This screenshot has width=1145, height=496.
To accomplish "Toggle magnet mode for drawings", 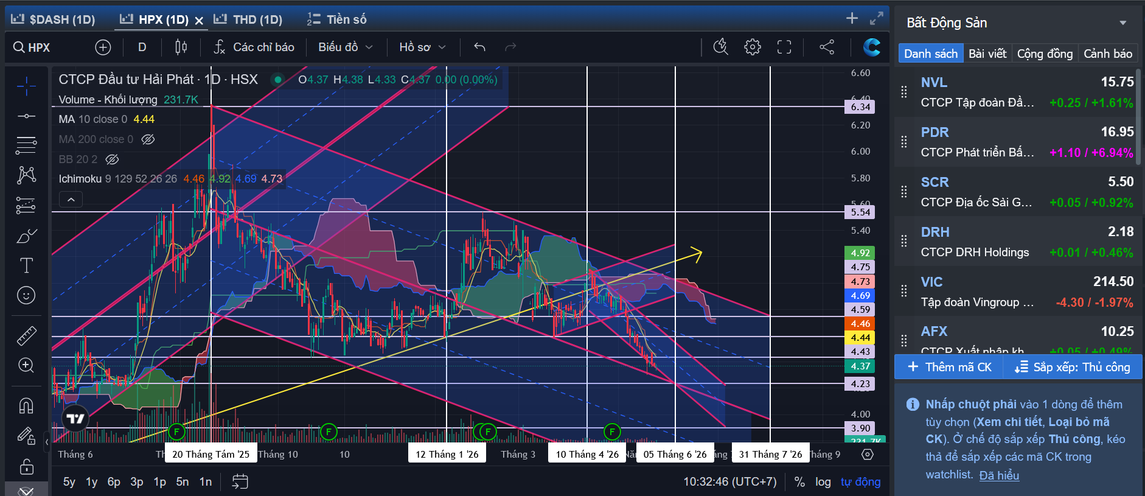I will [26, 405].
